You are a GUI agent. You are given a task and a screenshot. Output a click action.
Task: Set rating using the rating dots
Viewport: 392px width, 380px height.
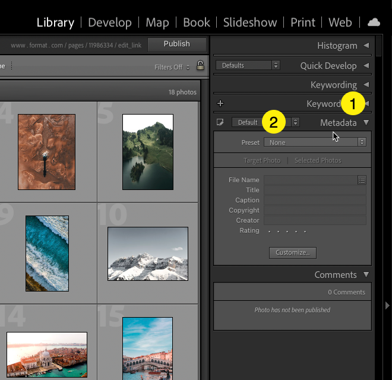tap(287, 231)
